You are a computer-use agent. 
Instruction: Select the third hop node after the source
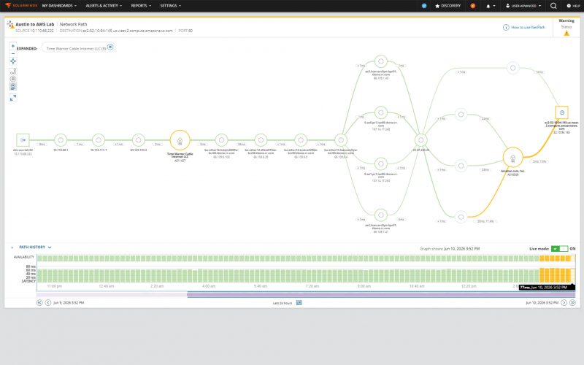click(x=138, y=140)
